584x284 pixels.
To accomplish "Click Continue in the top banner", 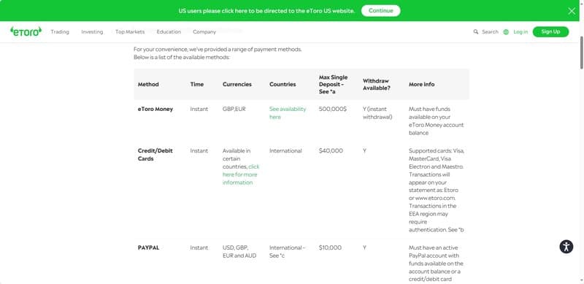I will [380, 11].
